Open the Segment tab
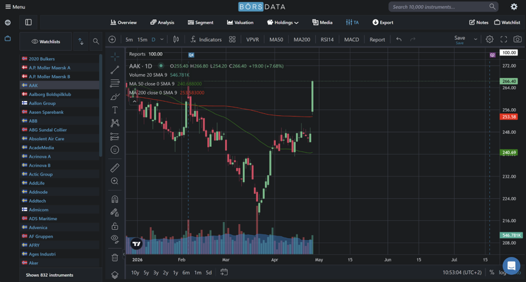This screenshot has width=526, height=282. tap(200, 23)
